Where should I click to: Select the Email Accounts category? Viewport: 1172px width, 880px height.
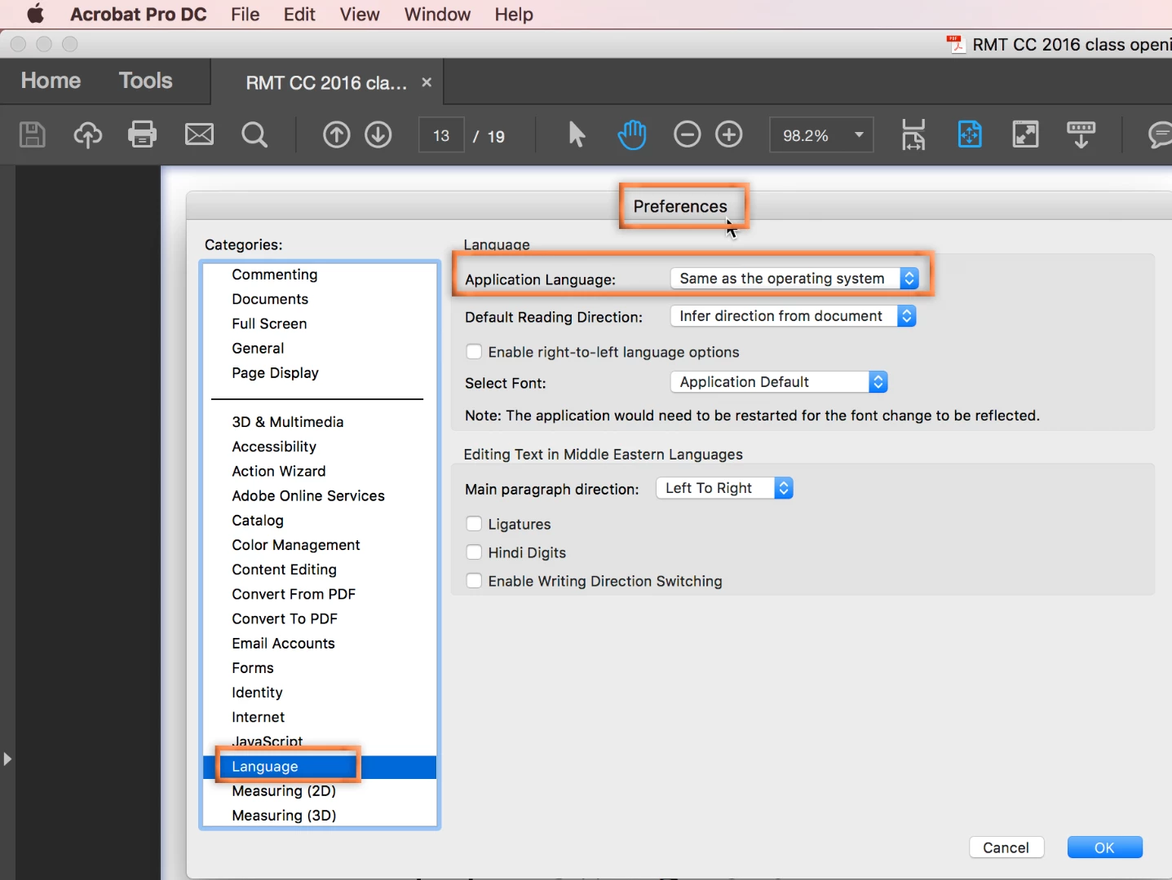(283, 643)
